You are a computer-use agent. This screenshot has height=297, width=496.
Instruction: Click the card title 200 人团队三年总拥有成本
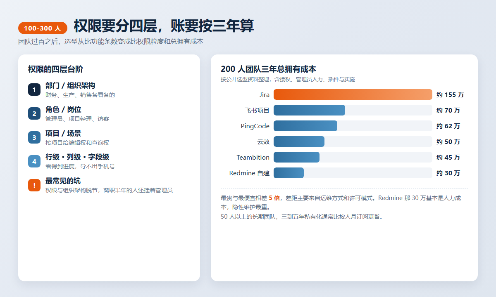[x=268, y=69]
